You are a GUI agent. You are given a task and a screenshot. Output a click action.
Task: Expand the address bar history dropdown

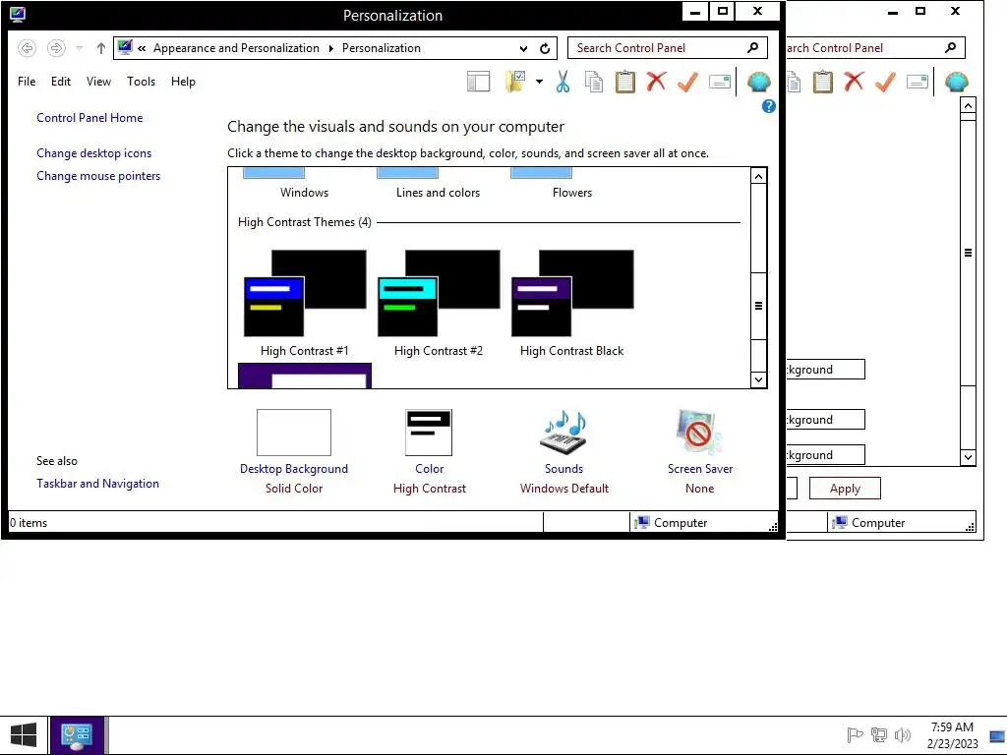point(523,48)
